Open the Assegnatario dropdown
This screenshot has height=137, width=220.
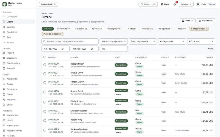[172, 41]
